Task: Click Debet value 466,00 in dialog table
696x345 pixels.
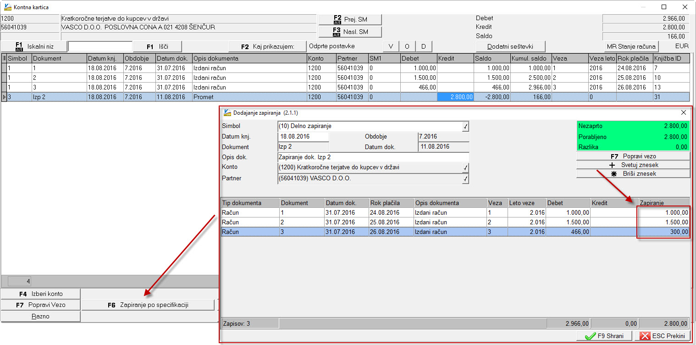Action: point(567,232)
